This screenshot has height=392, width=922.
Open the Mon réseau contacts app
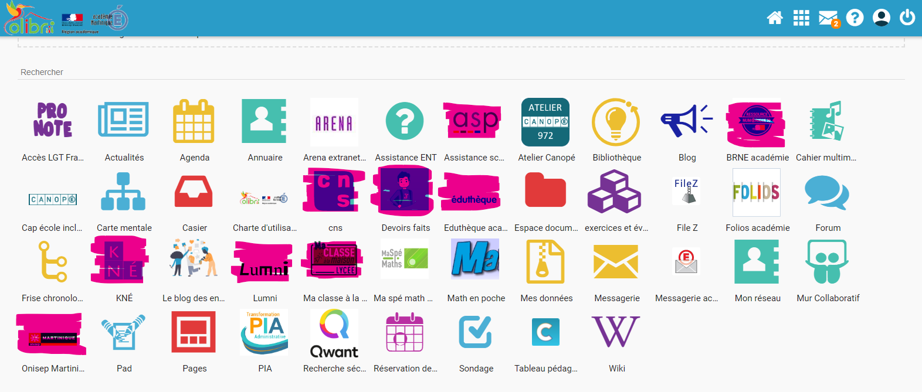(x=757, y=263)
